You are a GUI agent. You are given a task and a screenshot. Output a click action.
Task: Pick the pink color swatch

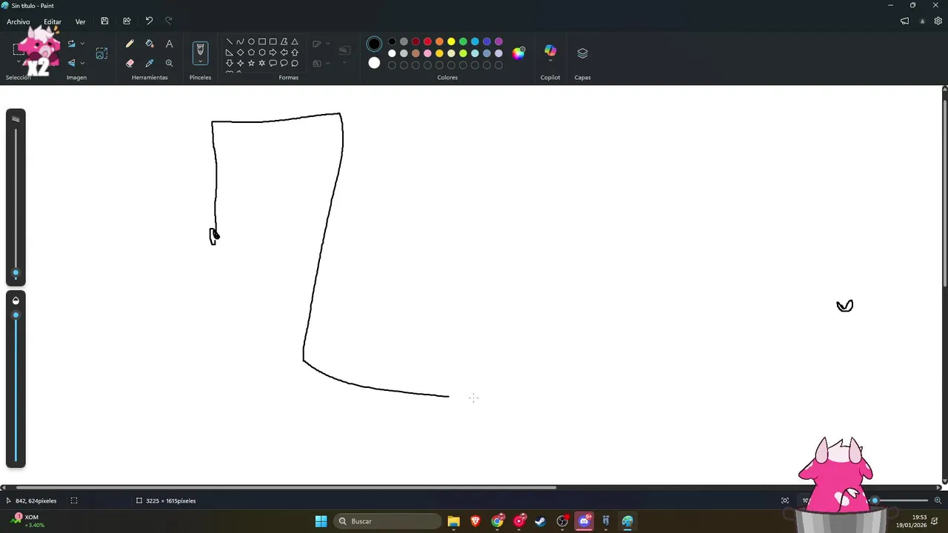427,53
